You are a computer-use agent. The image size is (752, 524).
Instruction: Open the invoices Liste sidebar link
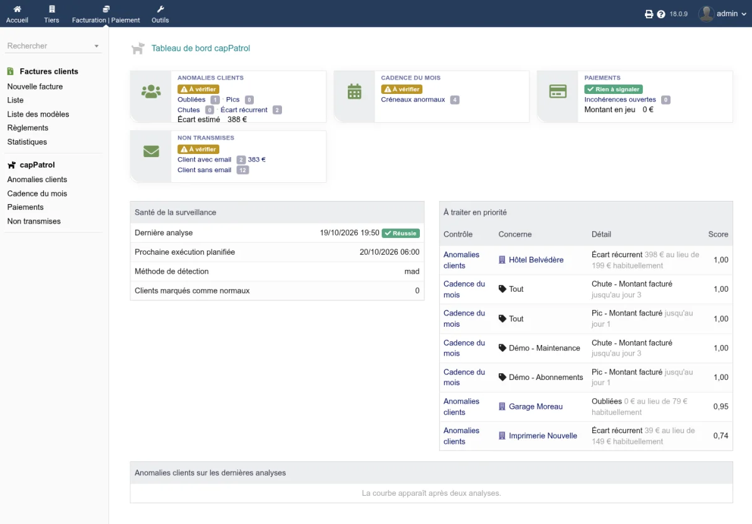15,100
